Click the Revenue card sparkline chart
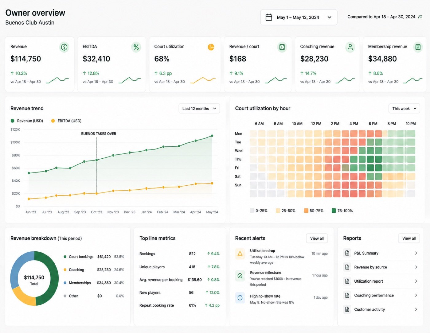 57,80
